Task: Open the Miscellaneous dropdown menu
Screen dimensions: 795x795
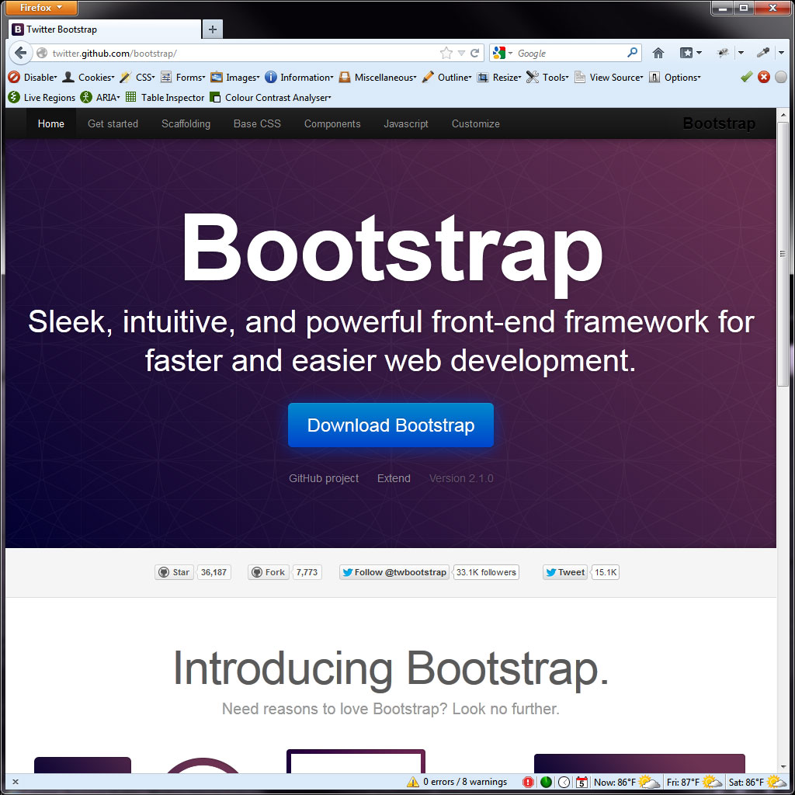Action: pos(378,77)
